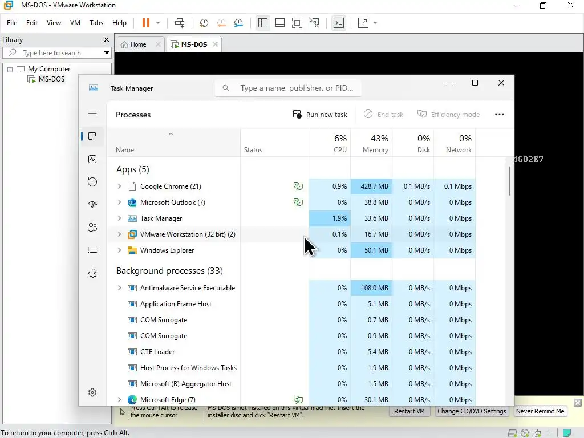The height and width of the screenshot is (438, 584).
Task: Click Send Ctrl+Alt+Del toolbar icon
Action: point(180,23)
